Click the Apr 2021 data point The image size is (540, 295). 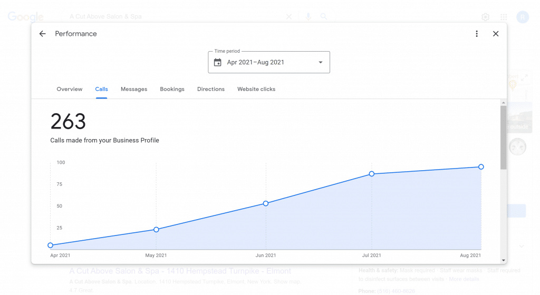[50, 245]
